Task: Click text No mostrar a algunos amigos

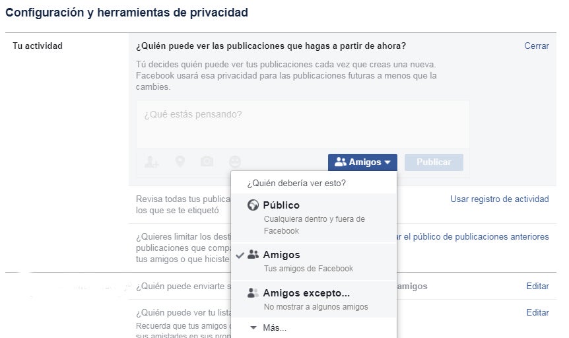Action: 316,307
